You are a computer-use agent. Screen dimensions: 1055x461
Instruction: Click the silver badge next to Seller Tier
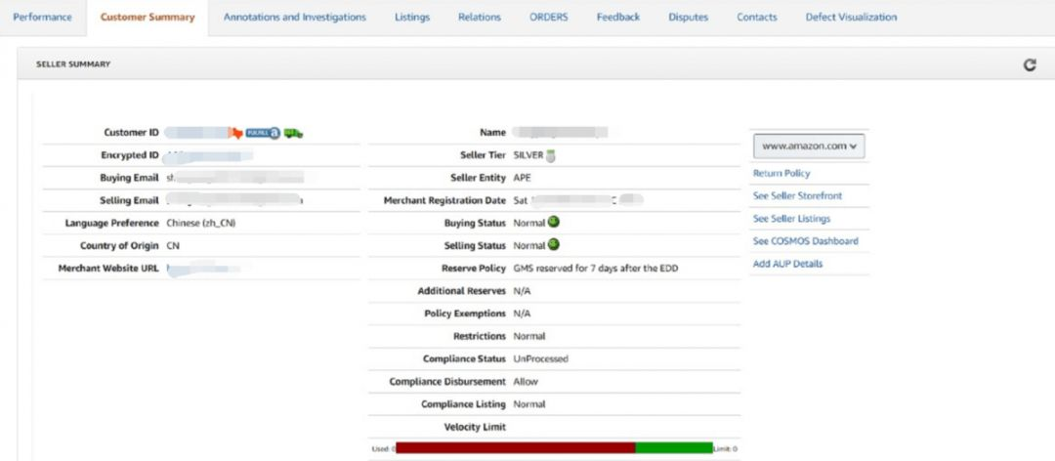click(x=551, y=155)
